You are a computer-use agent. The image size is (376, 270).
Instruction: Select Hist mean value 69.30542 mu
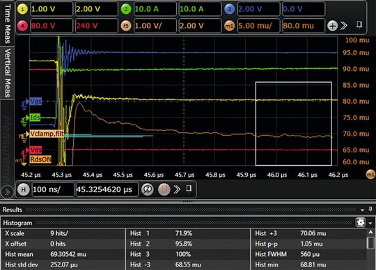pos(68,254)
